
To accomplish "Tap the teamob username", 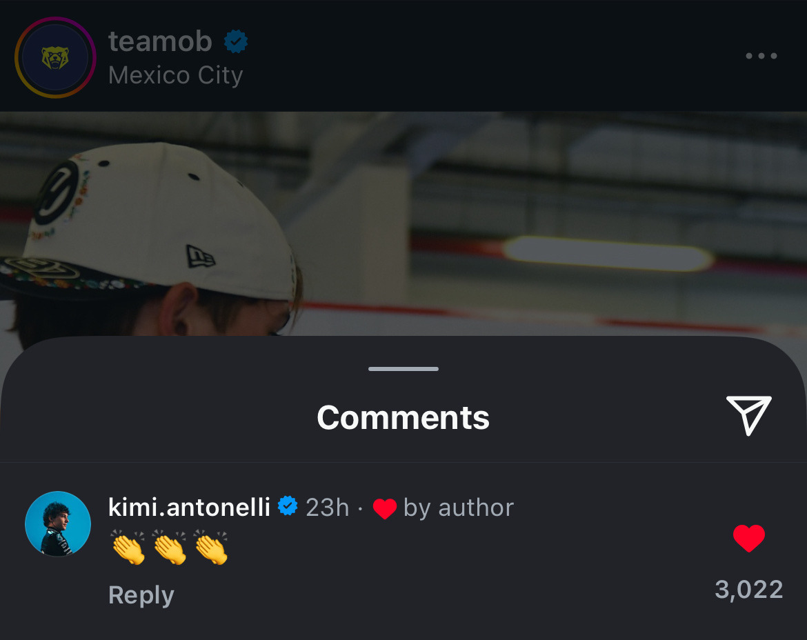I will [160, 41].
